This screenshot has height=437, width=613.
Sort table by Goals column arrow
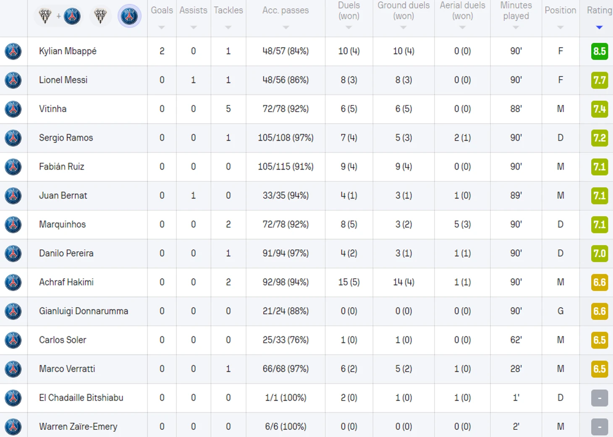(x=162, y=27)
